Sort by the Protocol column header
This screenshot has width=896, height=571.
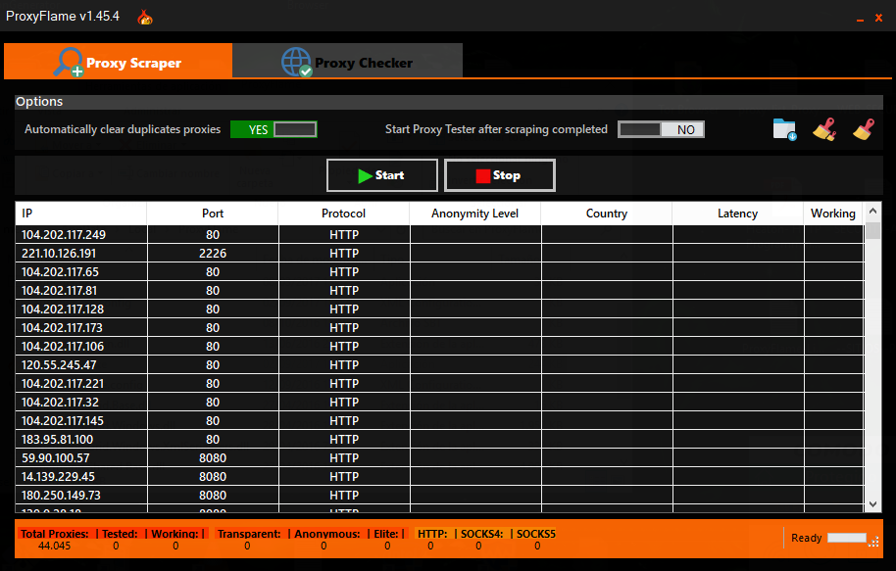click(x=343, y=214)
